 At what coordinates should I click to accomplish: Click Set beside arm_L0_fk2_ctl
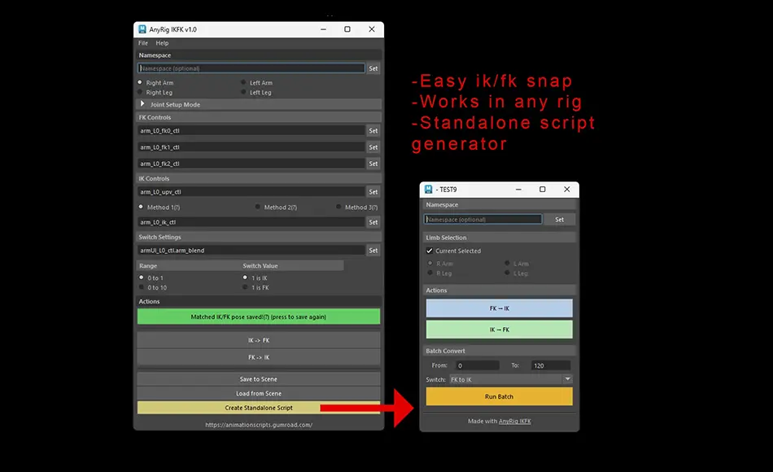click(x=373, y=164)
